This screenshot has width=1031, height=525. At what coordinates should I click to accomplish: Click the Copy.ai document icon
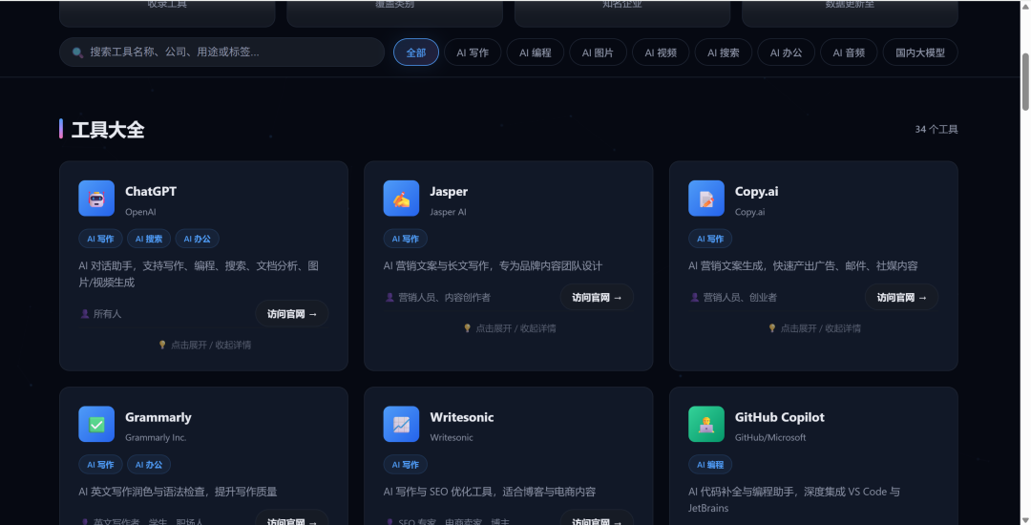pyautogui.click(x=706, y=199)
